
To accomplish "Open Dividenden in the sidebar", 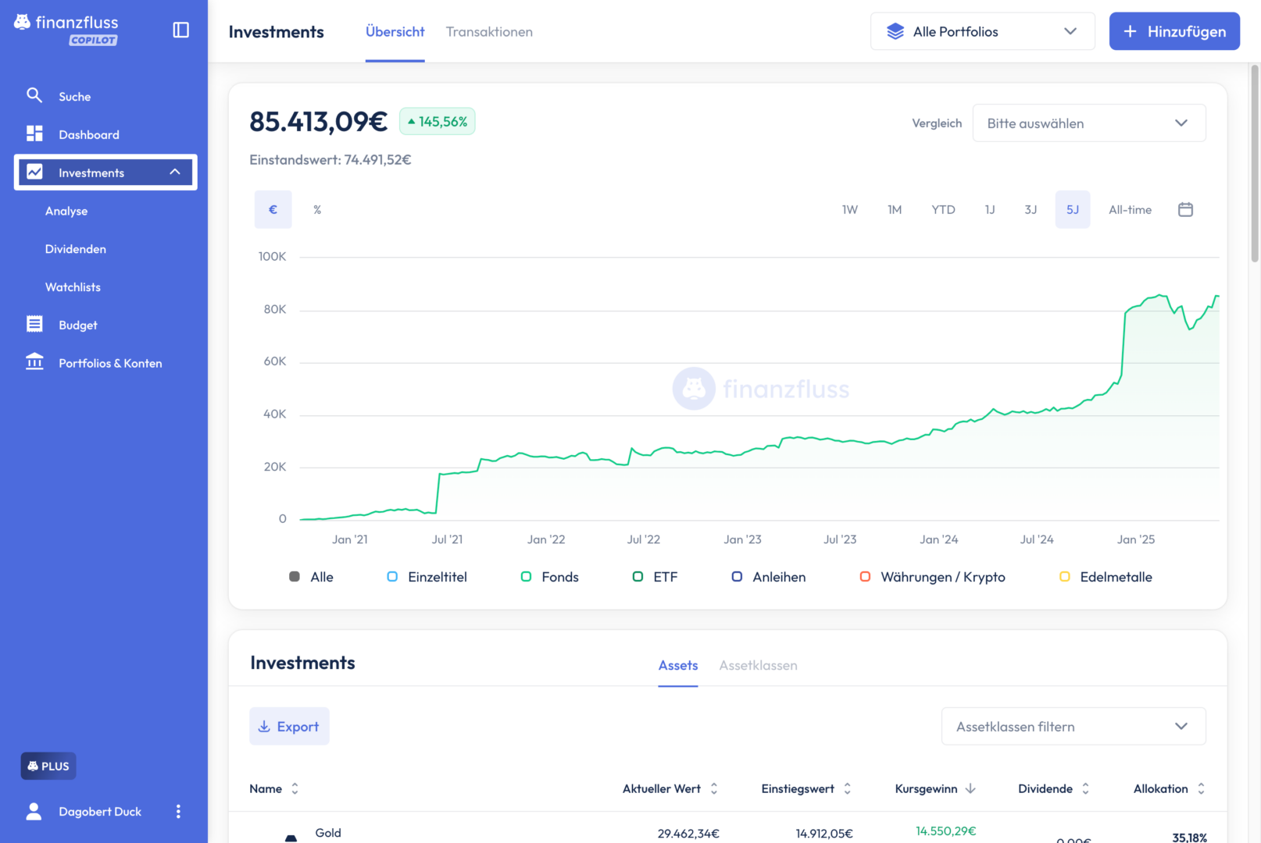I will [76, 249].
